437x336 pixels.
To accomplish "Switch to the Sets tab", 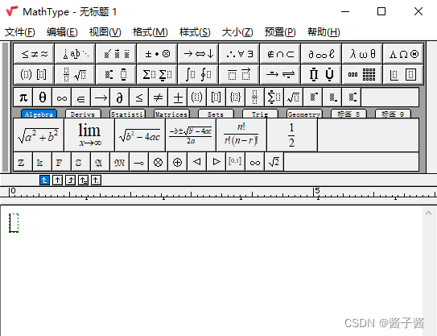I will click(216, 114).
